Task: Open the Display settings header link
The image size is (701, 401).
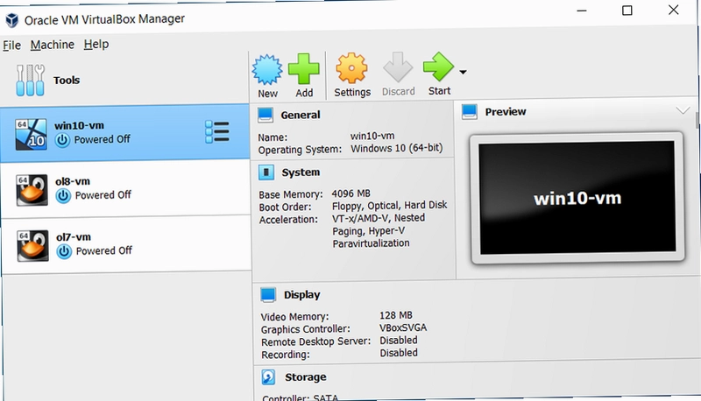Action: [302, 295]
